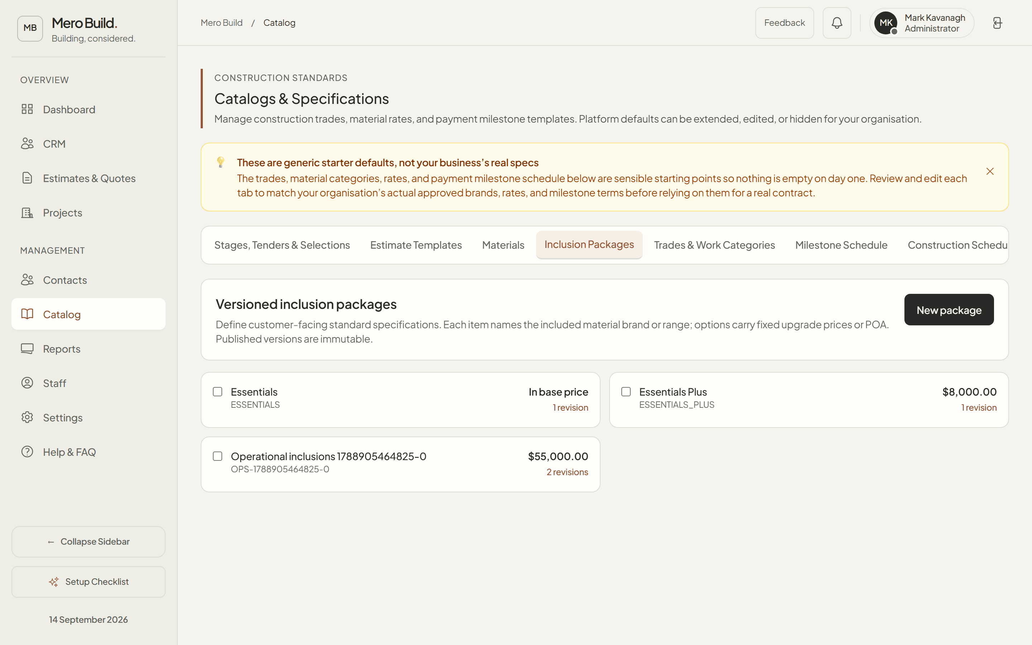Screen dimensions: 1032x645
Task: Click the Projects building icon
Action: click(27, 212)
